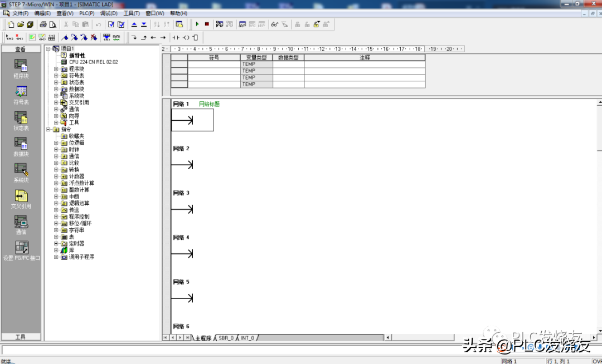
Task: Click the Toggle Bookmark flag icon
Action: point(65,37)
